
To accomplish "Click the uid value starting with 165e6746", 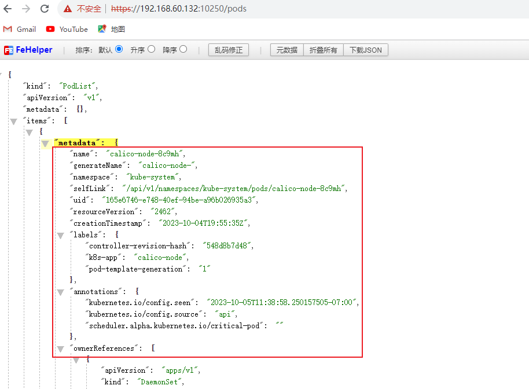I will coord(179,200).
